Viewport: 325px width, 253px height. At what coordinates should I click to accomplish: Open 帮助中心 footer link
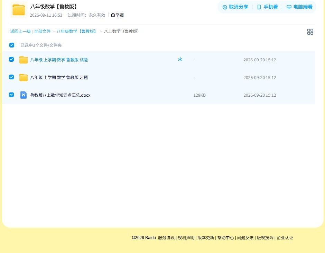click(225, 238)
